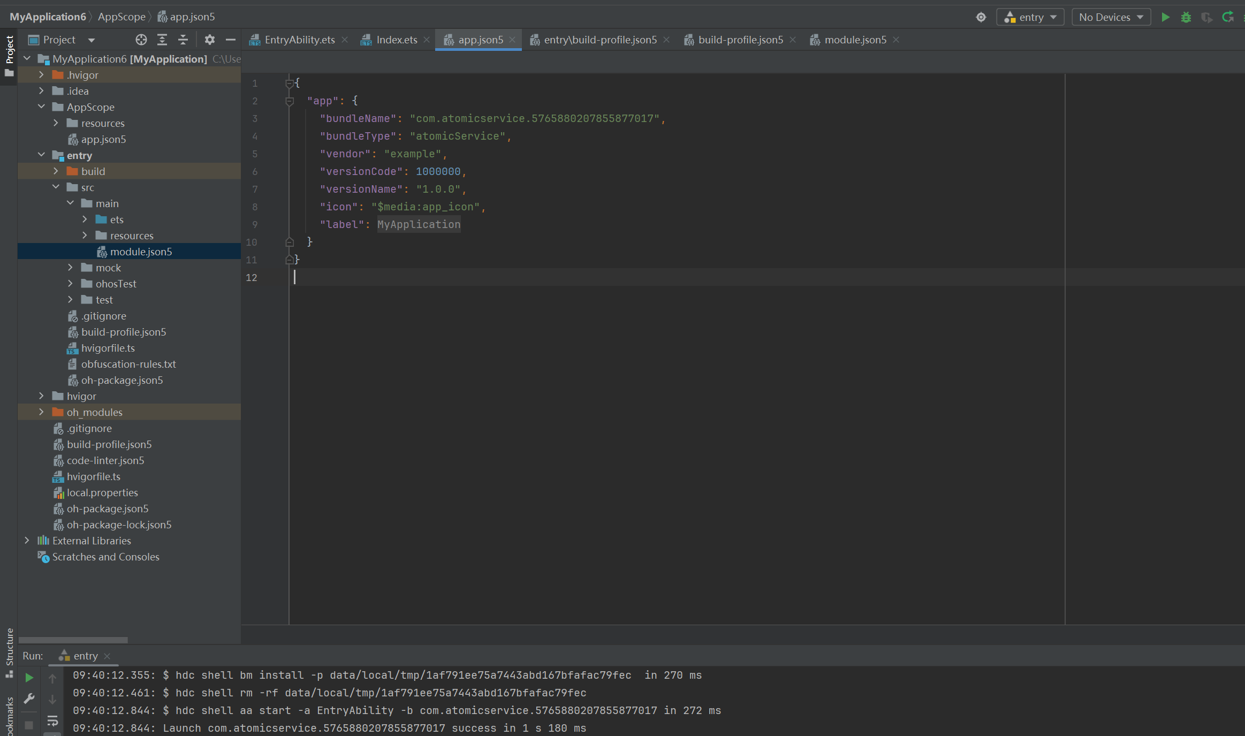Screen dimensions: 1245x736
Task: Expand External Libraries node
Action: (x=27, y=541)
